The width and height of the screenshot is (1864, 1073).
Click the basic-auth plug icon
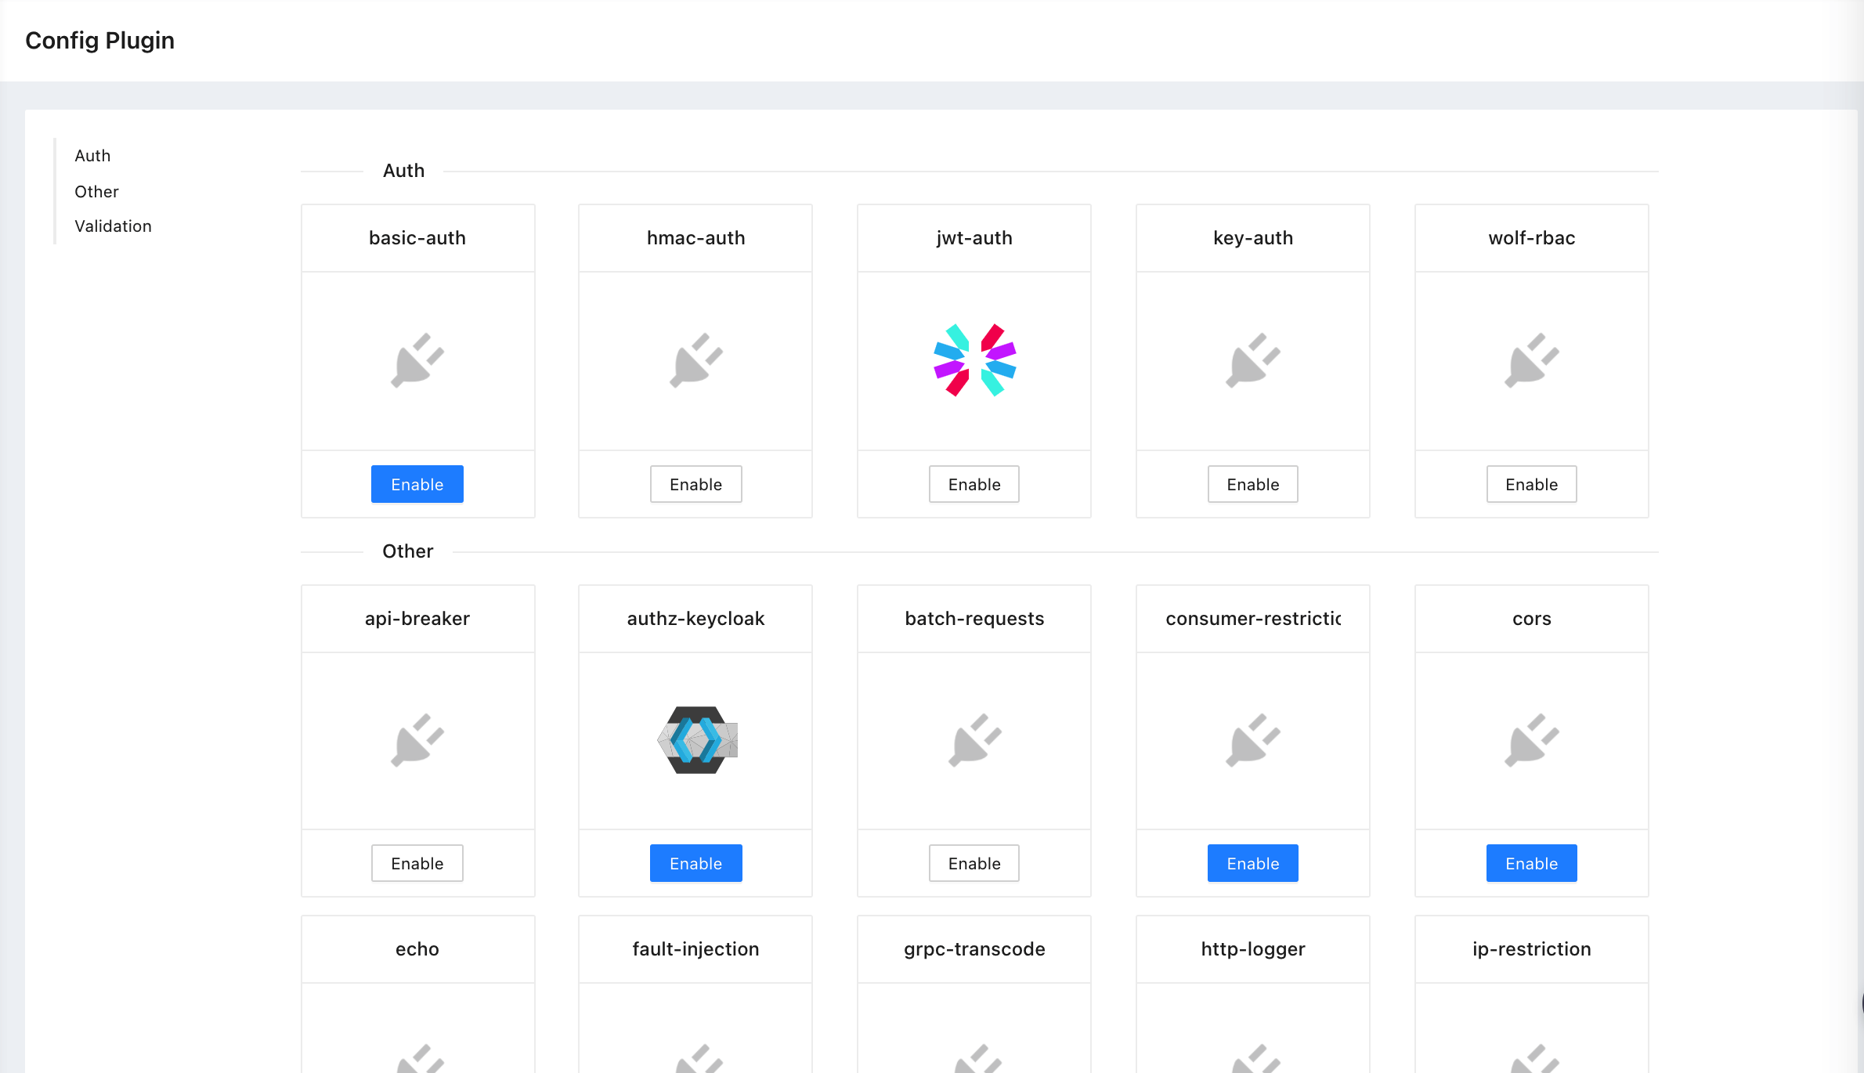coord(417,360)
